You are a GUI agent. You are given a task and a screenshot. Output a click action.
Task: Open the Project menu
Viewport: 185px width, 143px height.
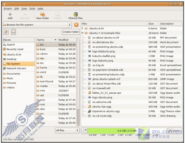(8, 9)
